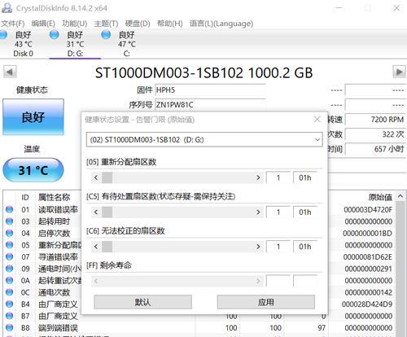Click the [C6] hex value field 01h

click(x=305, y=247)
